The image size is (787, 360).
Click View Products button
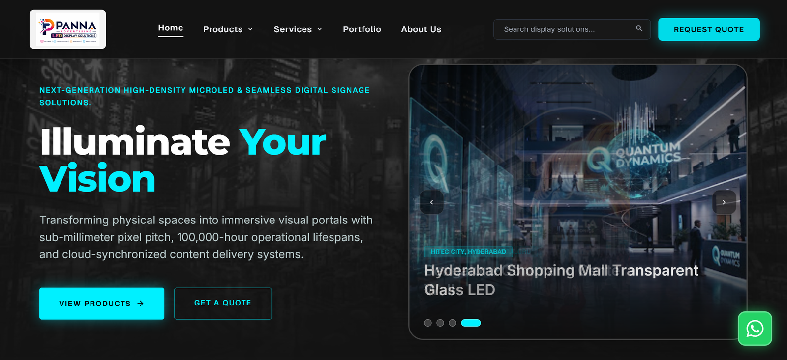pyautogui.click(x=102, y=304)
